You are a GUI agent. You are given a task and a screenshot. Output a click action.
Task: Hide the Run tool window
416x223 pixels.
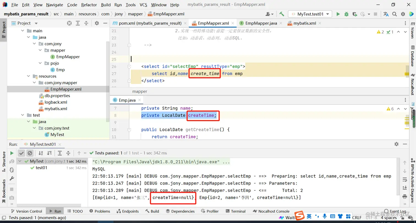(405, 144)
